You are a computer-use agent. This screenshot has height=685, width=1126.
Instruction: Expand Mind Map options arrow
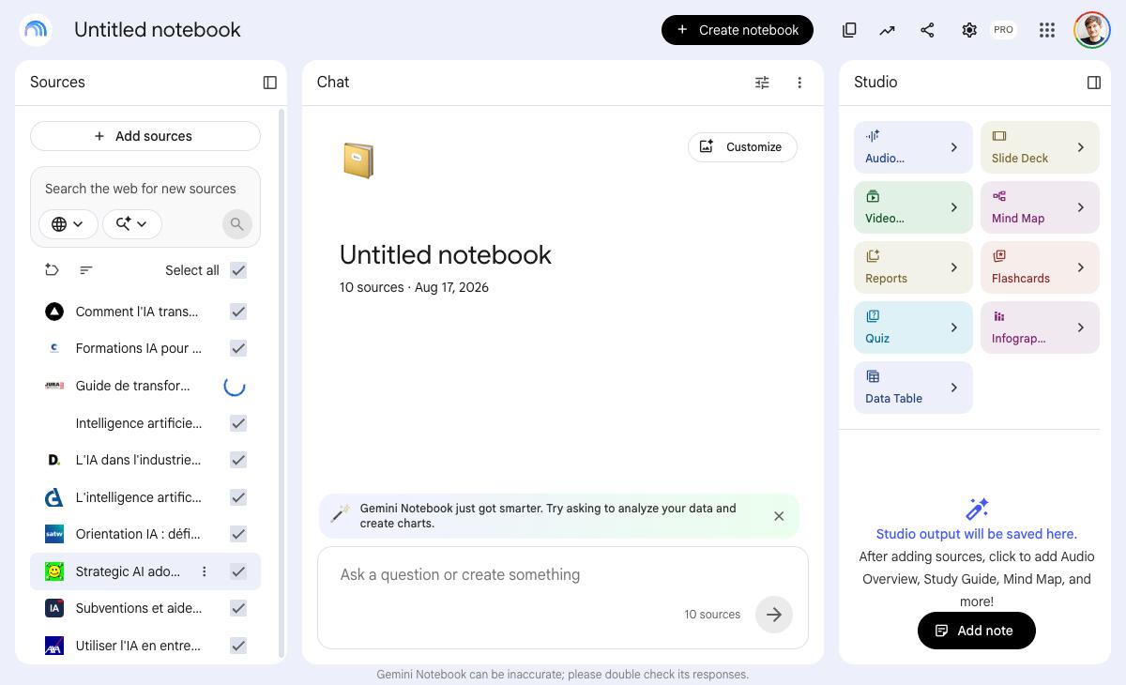tap(1081, 207)
